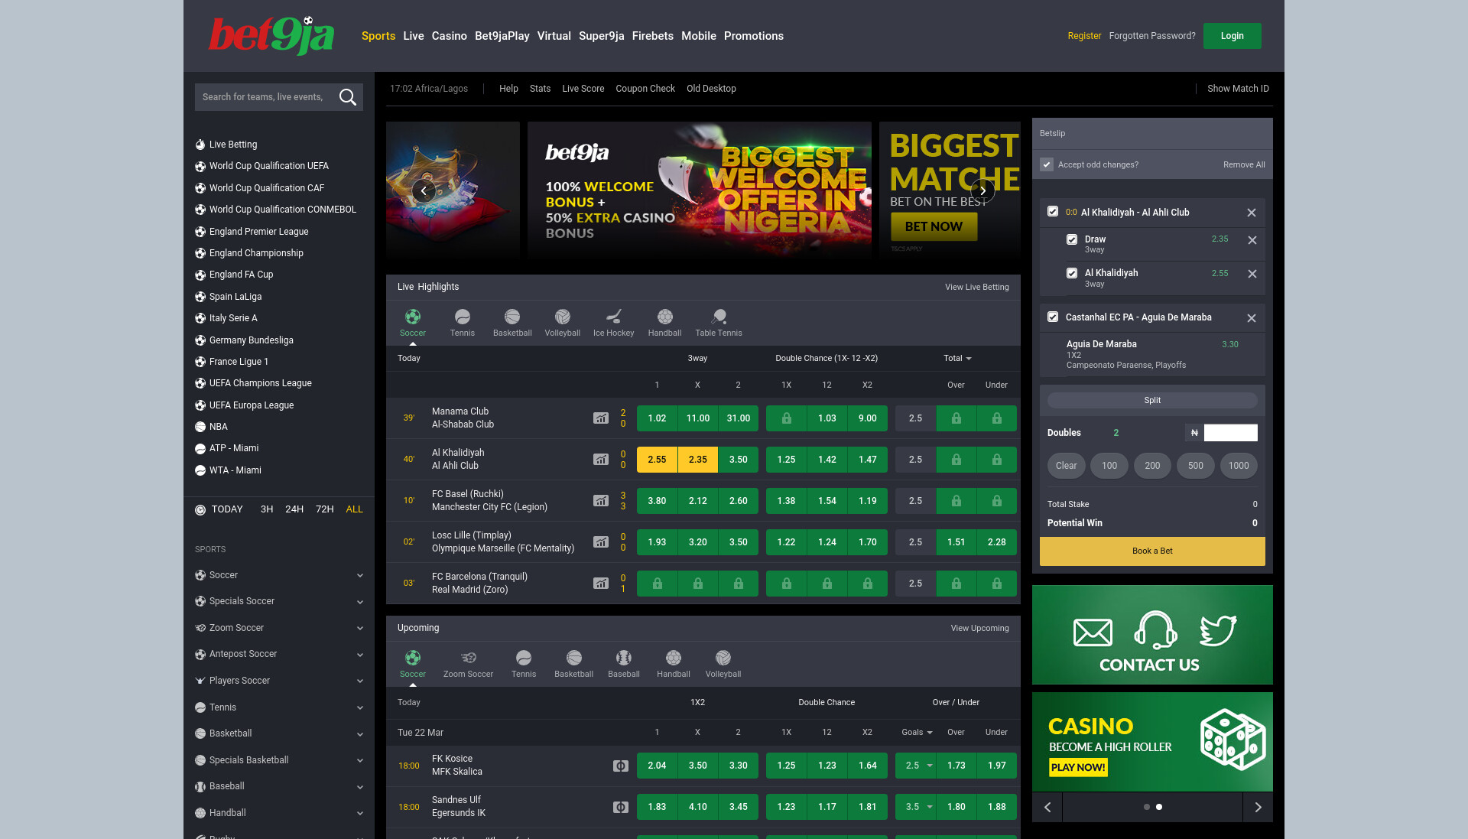Click the Split button in betslip

click(1152, 400)
